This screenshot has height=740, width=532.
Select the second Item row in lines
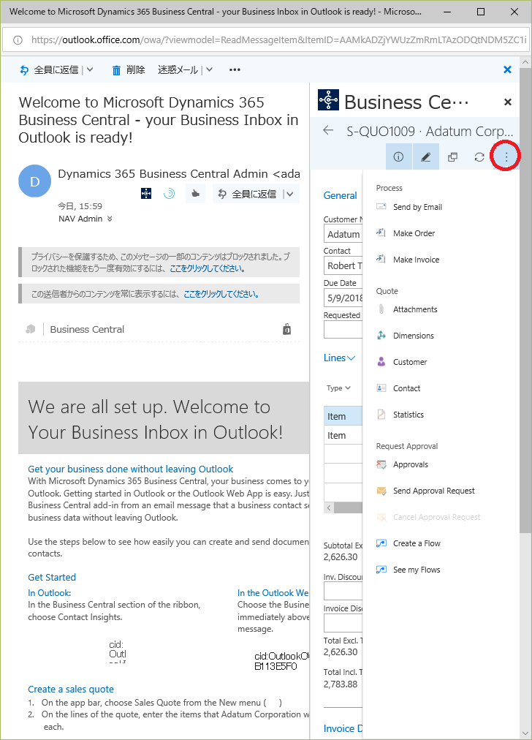(x=343, y=435)
